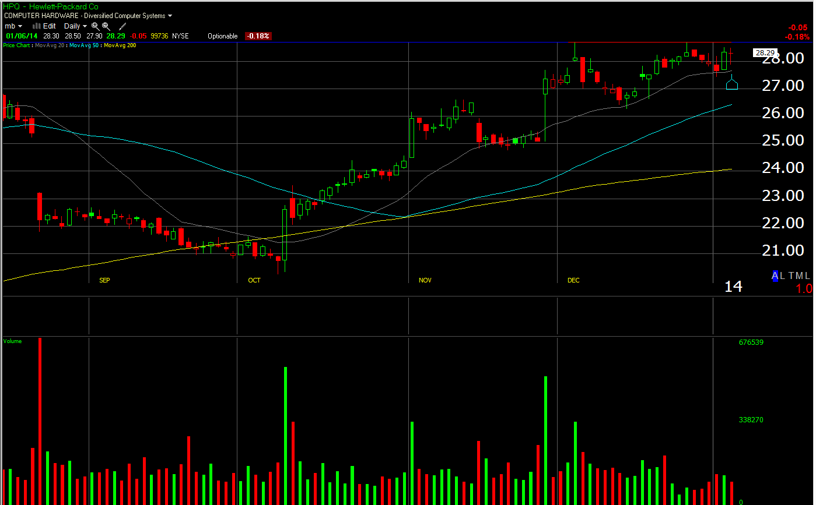Click the Volume pane label
This screenshot has width=816, height=505.
pyautogui.click(x=12, y=341)
